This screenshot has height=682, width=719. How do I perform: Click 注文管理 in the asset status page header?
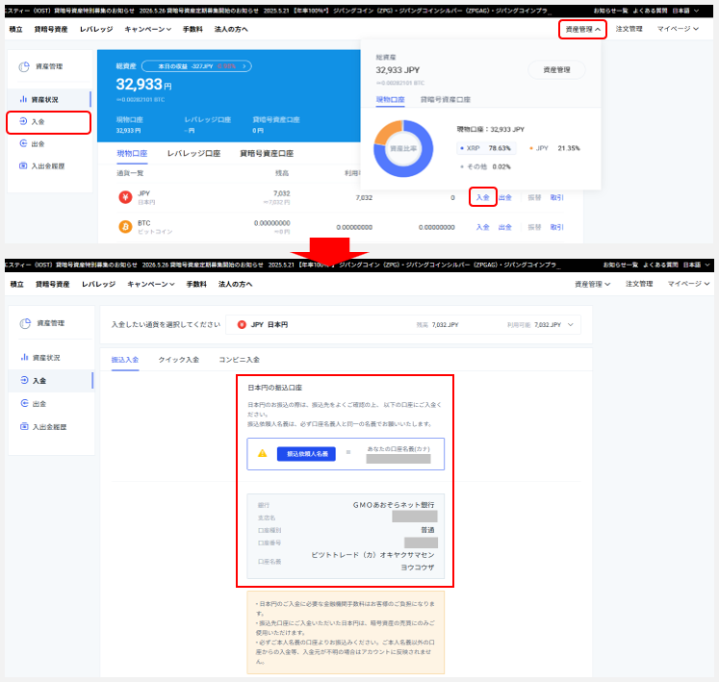point(629,29)
